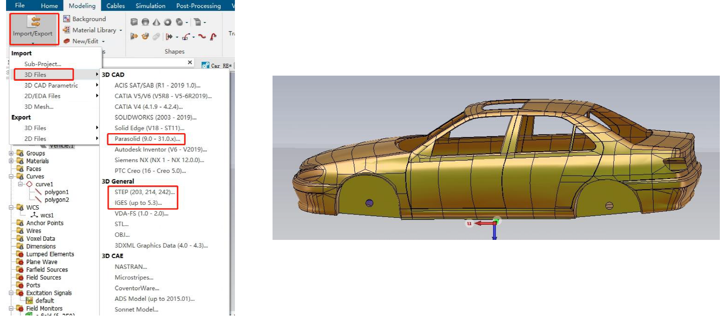Screen dimensions: 722x322
Task: Select the Cone shape tool
Action: 157,22
